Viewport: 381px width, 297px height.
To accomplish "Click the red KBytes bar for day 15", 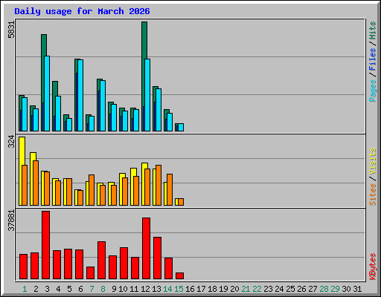I will click(179, 276).
